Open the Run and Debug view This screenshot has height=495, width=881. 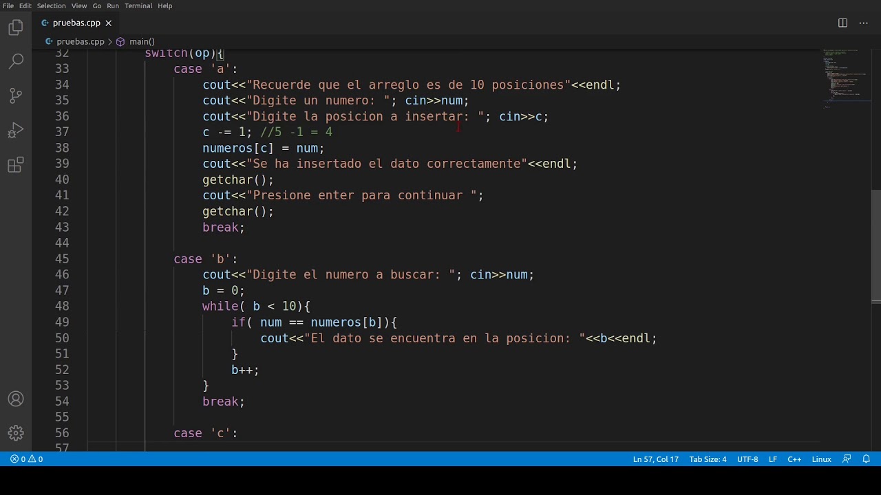(x=16, y=130)
